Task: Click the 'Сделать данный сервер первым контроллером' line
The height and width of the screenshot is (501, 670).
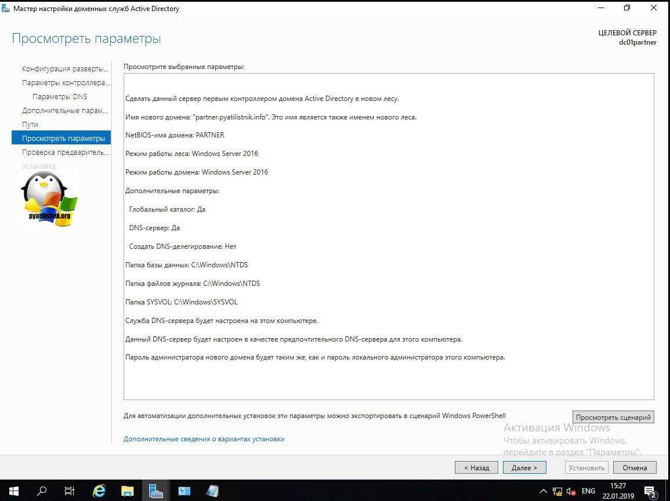Action: (x=262, y=99)
